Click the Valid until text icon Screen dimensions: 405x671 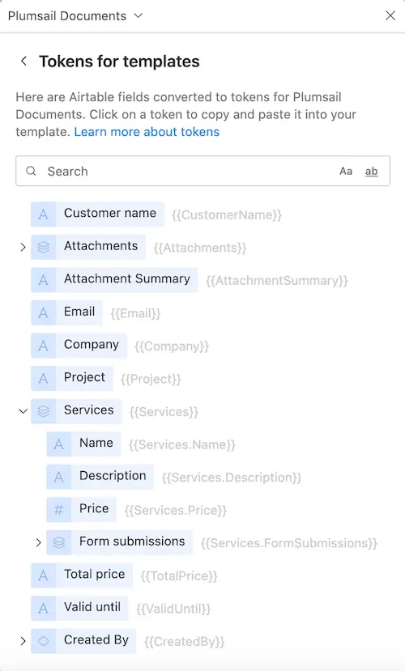coord(43,608)
